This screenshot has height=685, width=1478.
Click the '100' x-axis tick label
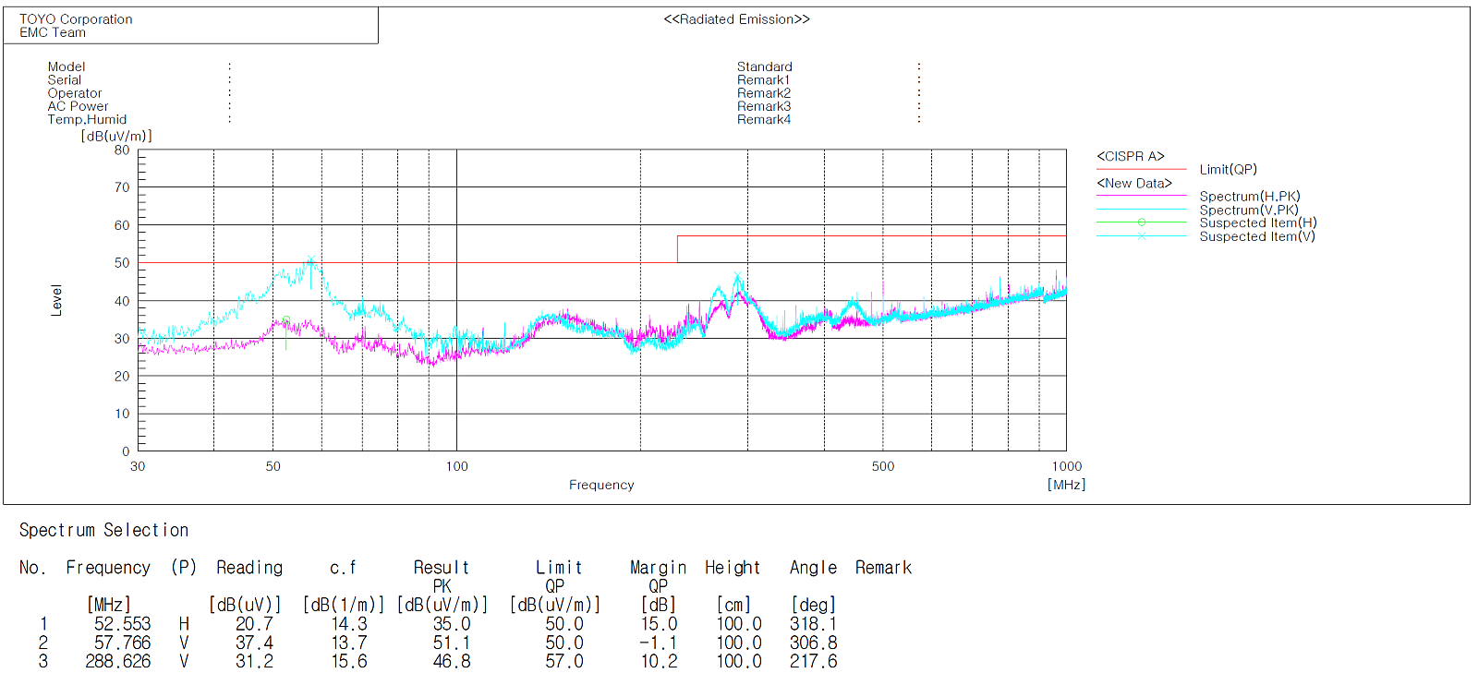(457, 466)
